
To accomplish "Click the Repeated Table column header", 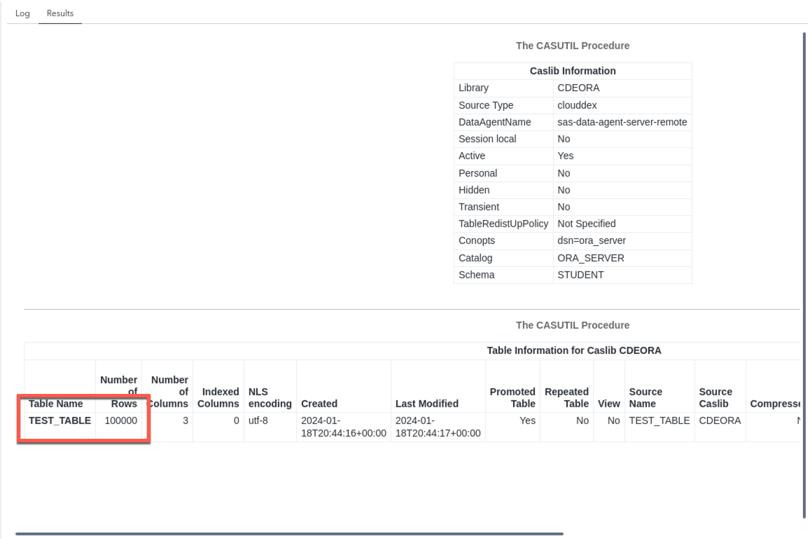I will [x=566, y=397].
